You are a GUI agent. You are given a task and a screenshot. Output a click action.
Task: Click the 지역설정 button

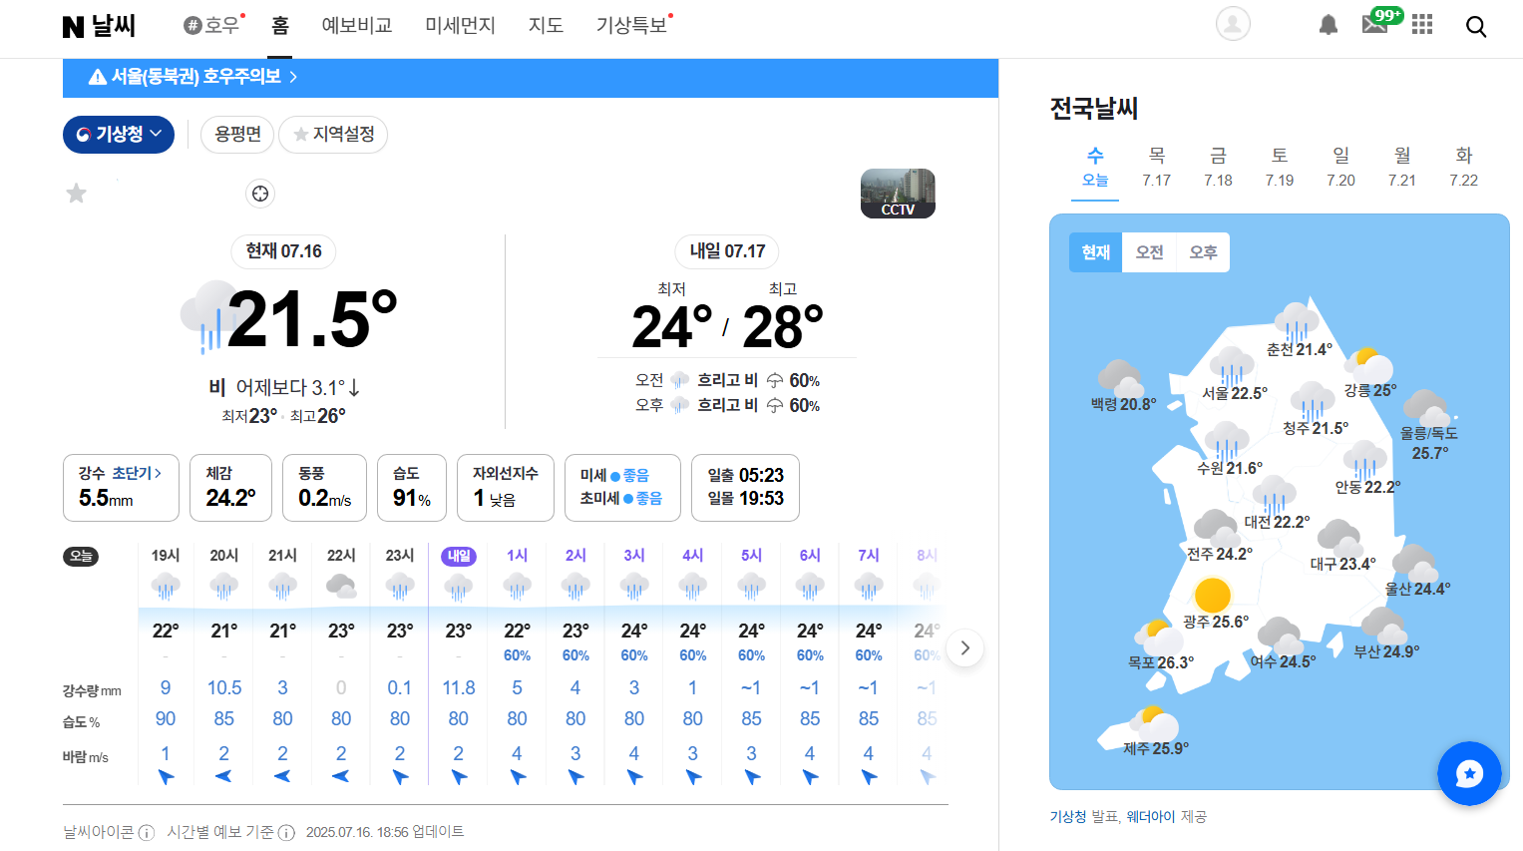333,134
